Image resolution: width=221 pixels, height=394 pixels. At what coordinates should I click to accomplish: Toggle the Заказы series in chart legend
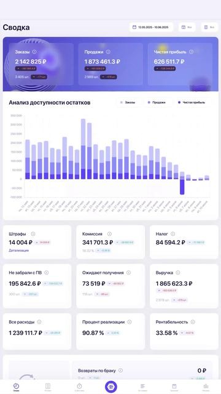(x=128, y=103)
